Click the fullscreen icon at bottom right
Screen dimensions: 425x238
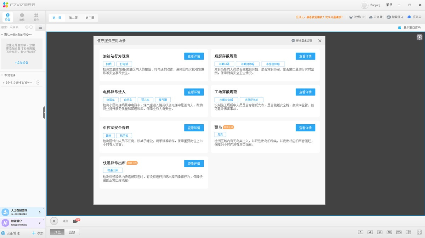pyautogui.click(x=419, y=232)
